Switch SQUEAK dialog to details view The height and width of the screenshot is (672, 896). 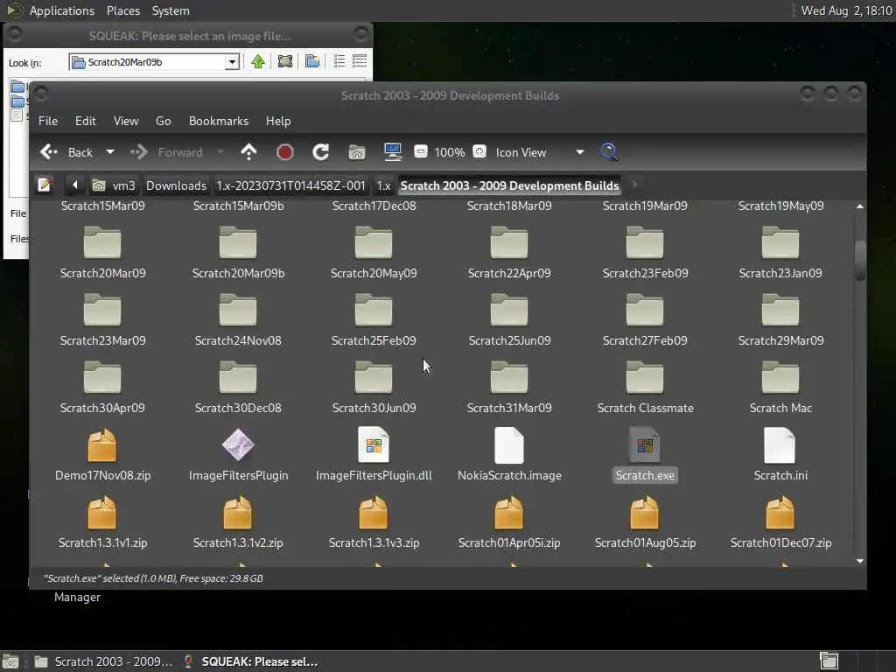(x=360, y=61)
